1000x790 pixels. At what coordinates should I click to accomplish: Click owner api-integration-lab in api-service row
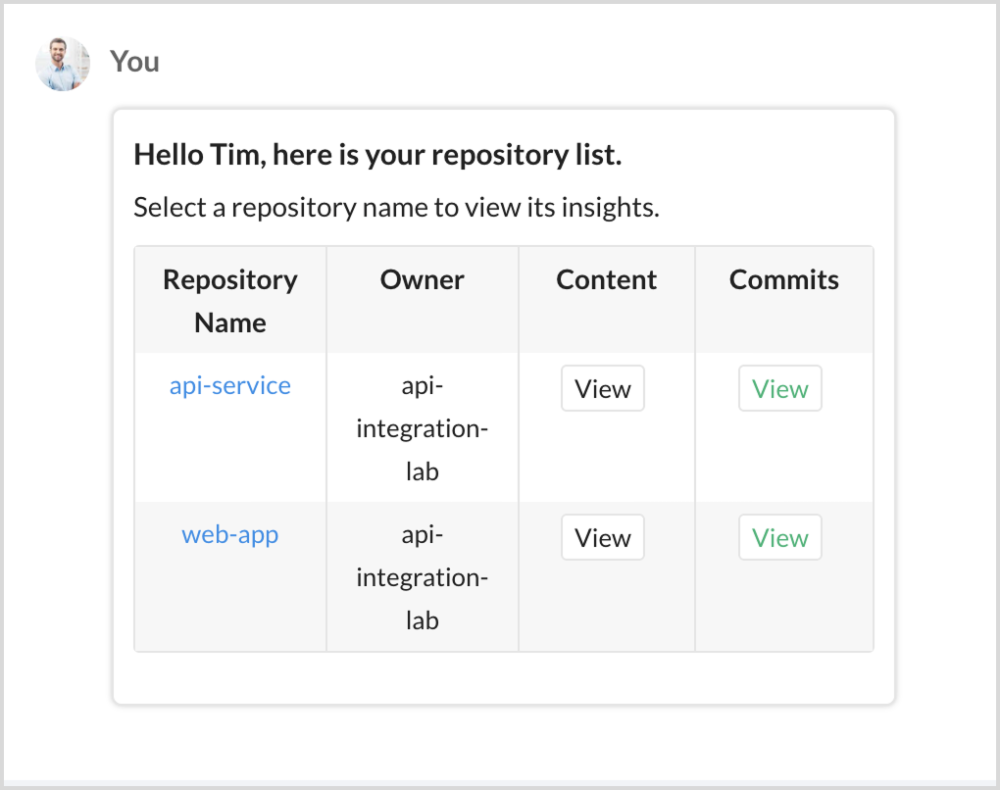click(x=422, y=429)
